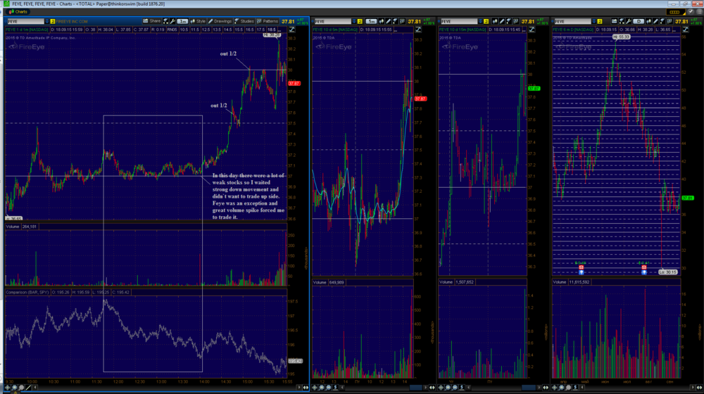
Task: Click the yellow link color box in first chart
Action: tap(53, 22)
